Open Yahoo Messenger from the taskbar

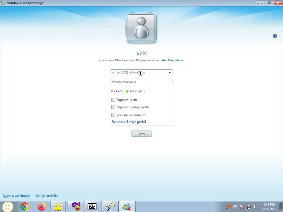click(76, 206)
